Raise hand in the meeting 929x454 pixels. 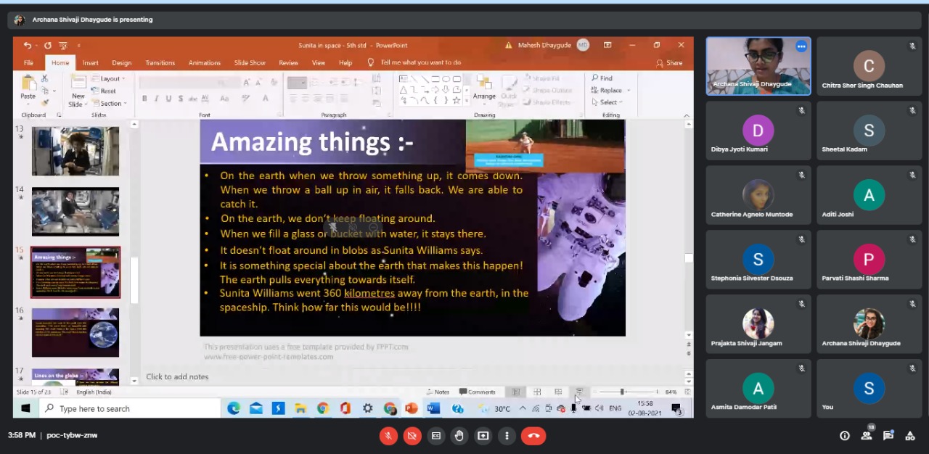[459, 436]
